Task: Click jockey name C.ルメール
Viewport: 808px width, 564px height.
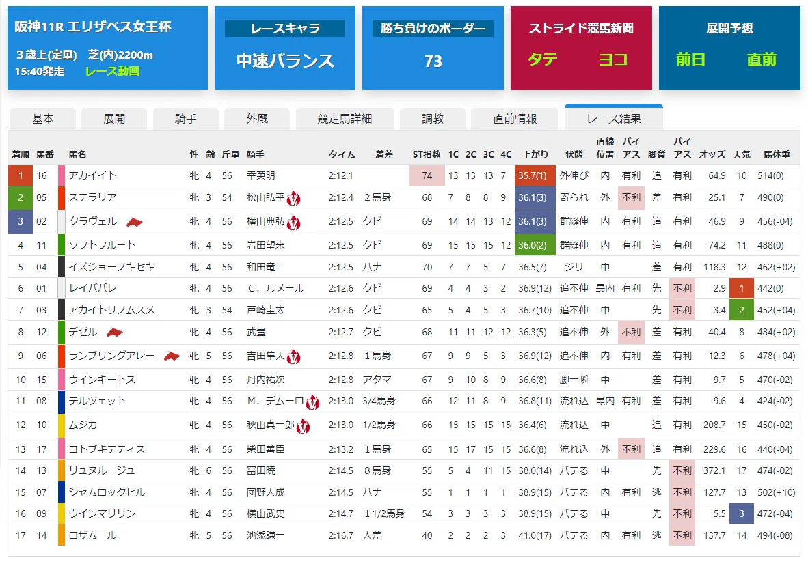Action: (275, 288)
